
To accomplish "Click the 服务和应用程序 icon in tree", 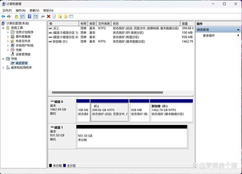I will click(8, 67).
